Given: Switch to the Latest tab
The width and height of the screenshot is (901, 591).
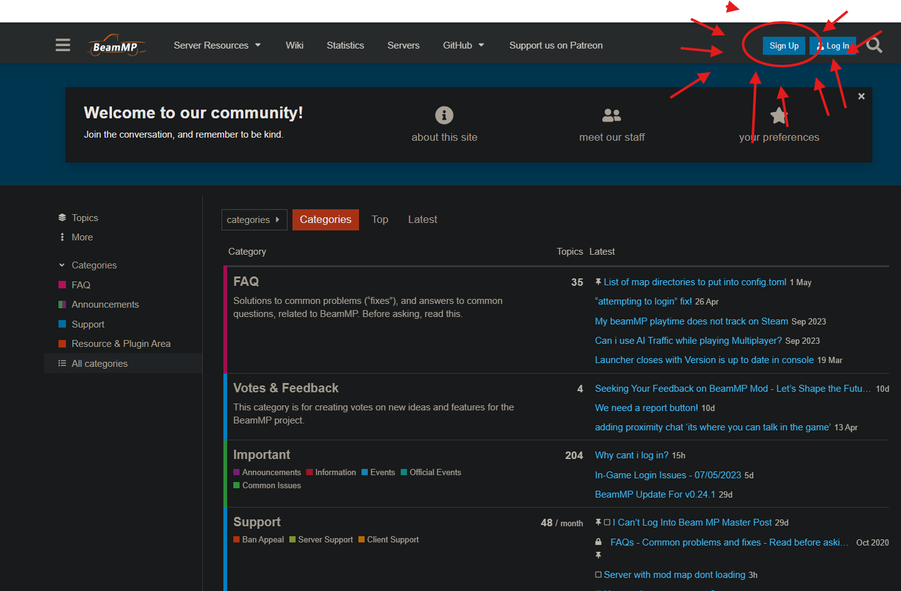Looking at the screenshot, I should pyautogui.click(x=422, y=220).
